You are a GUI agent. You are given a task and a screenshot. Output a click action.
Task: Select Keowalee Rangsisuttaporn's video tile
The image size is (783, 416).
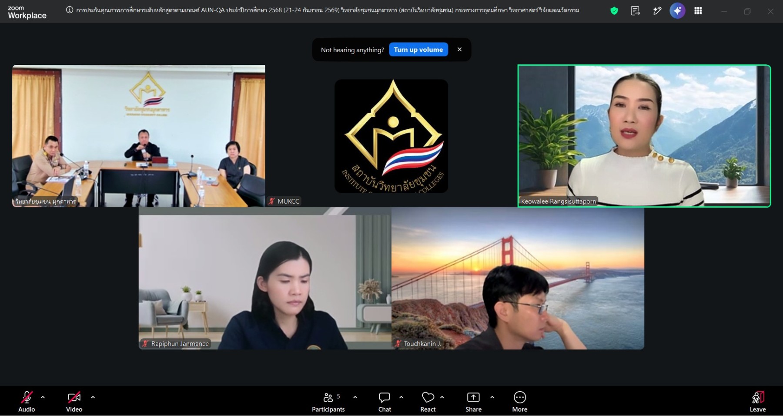644,136
